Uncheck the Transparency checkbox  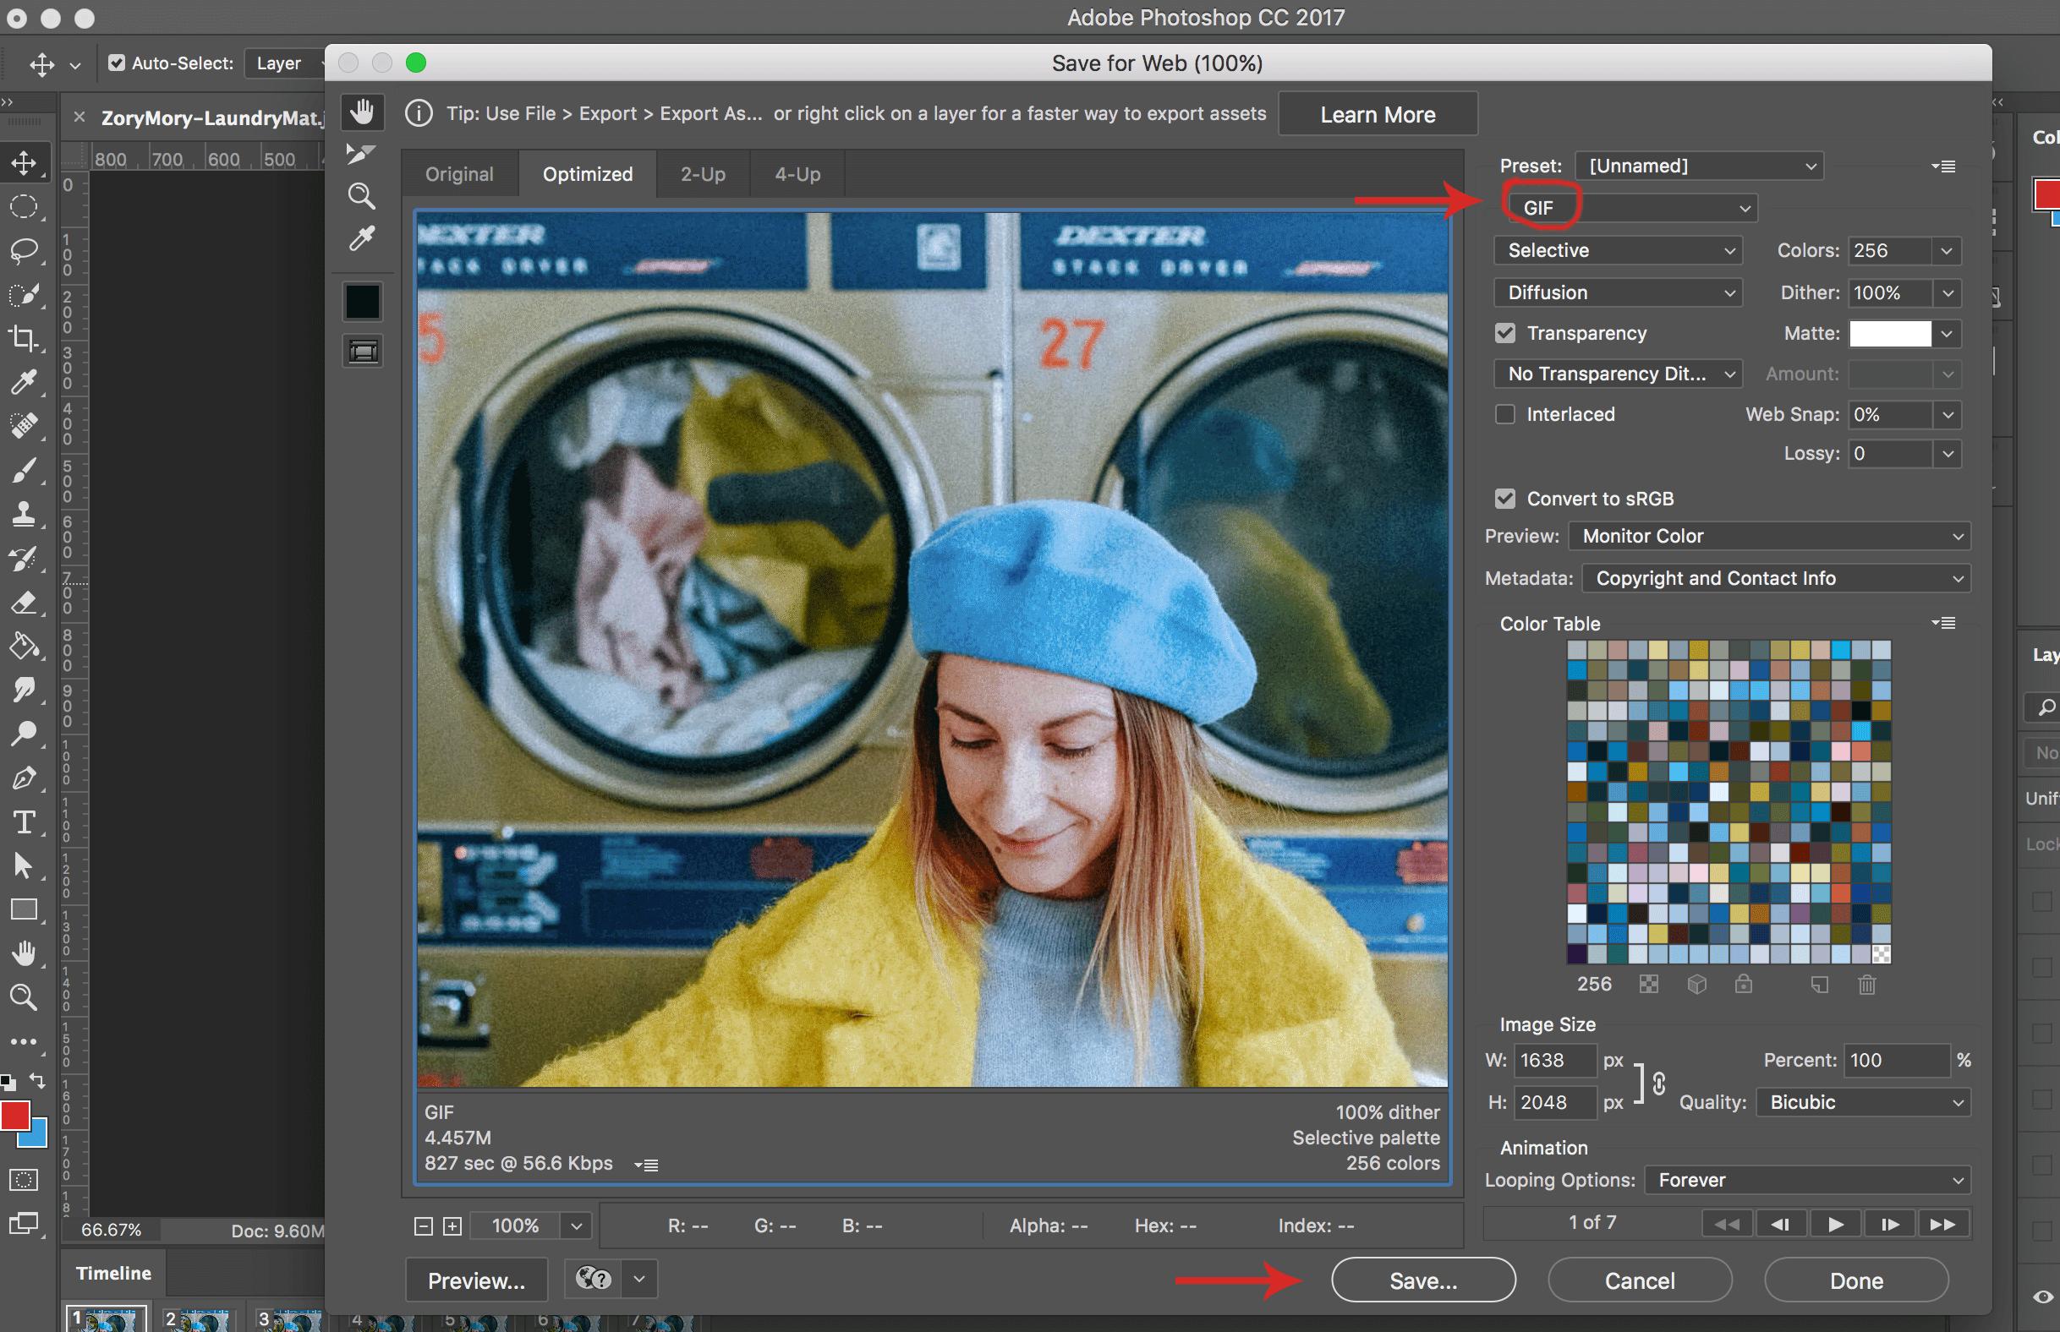pyautogui.click(x=1505, y=333)
